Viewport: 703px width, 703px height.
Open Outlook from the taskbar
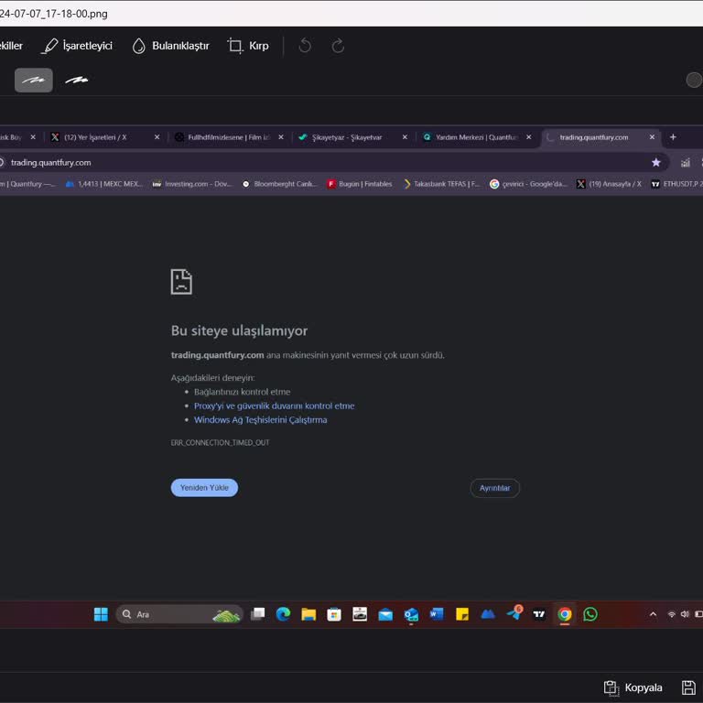coord(411,614)
